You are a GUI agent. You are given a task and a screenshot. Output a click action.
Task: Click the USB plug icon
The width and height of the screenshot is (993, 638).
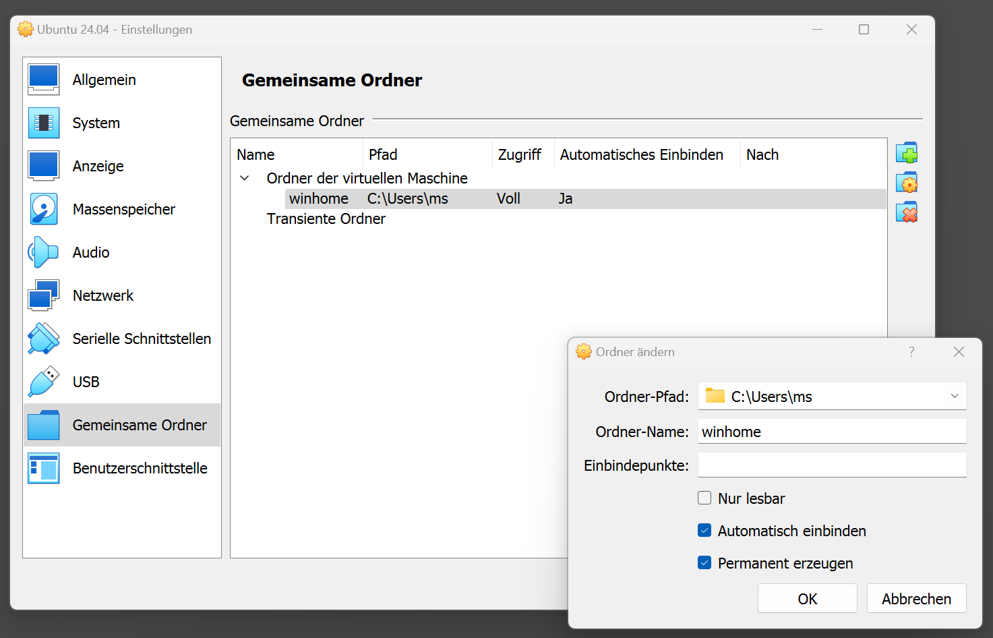pyautogui.click(x=44, y=382)
